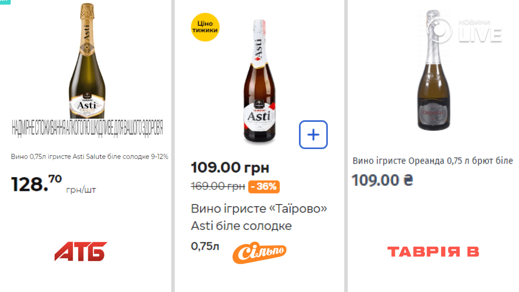519x292 pixels.
Task: Click the 128.70 price in ATB card
Action: coord(36,184)
